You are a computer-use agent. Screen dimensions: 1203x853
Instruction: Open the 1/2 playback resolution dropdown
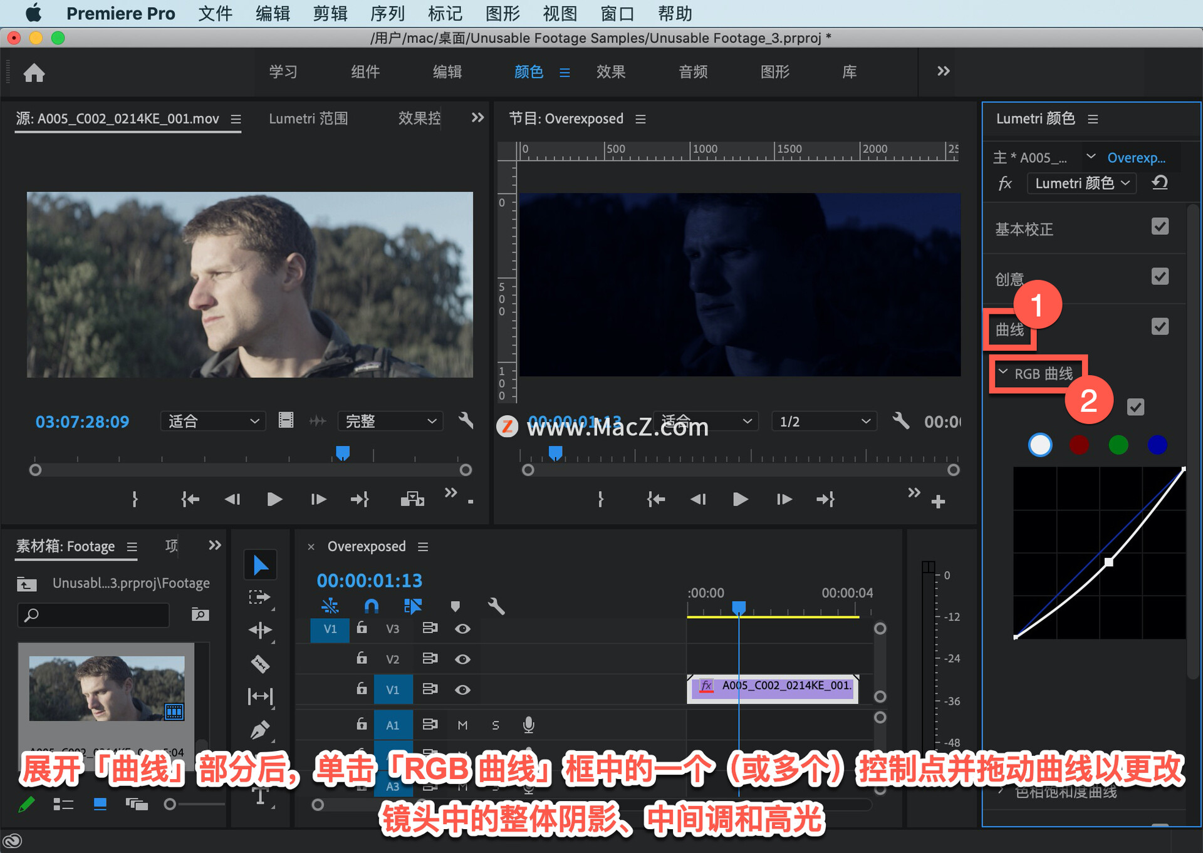[x=823, y=421]
